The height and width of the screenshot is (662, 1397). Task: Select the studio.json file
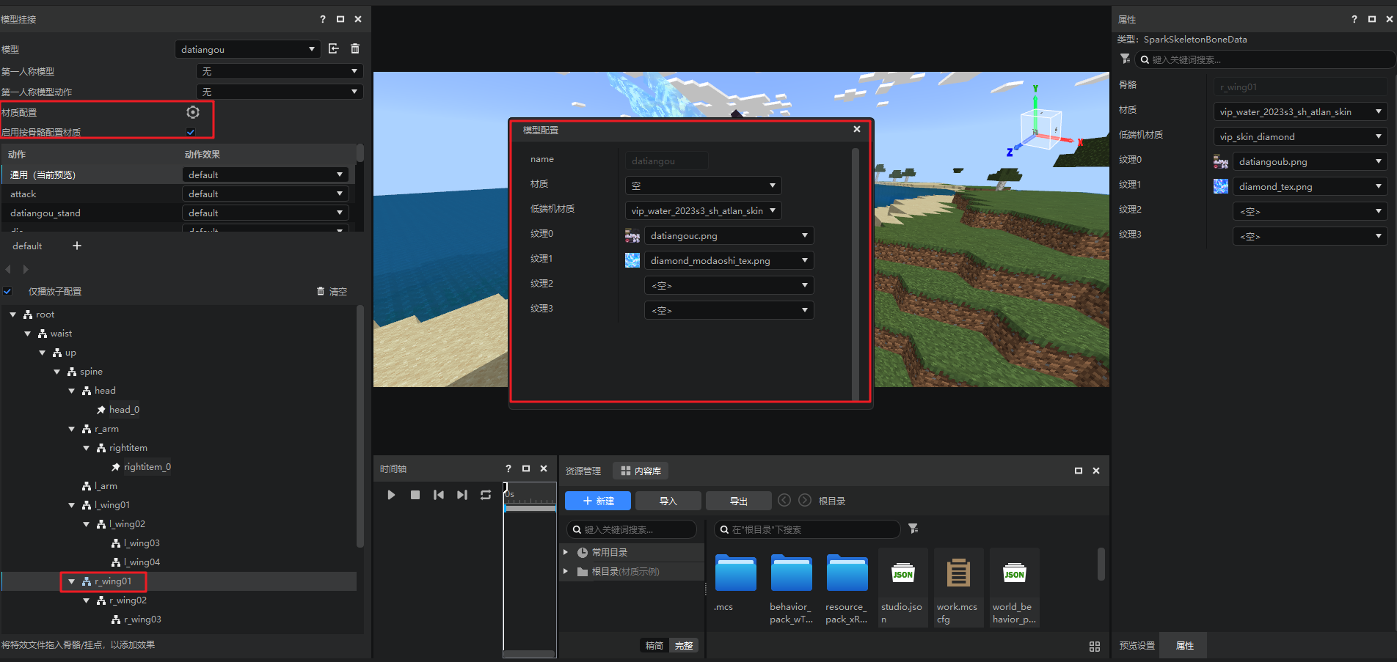click(x=903, y=586)
